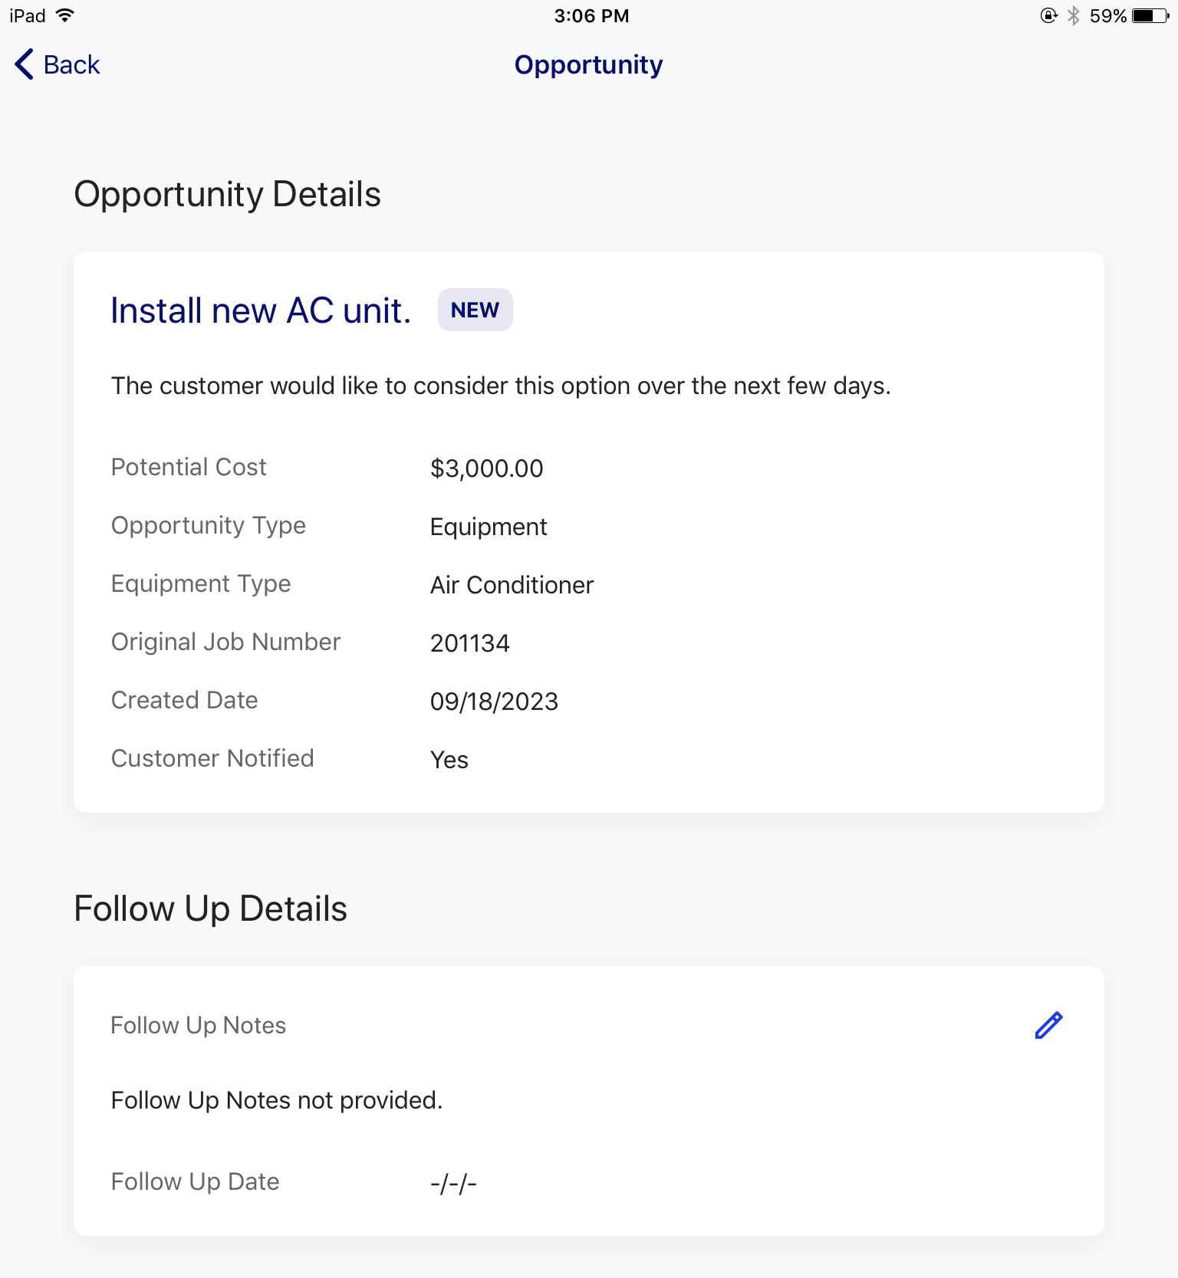Tap the back chevron arrow icon
Screen dimensions: 1178x1278
click(x=24, y=64)
